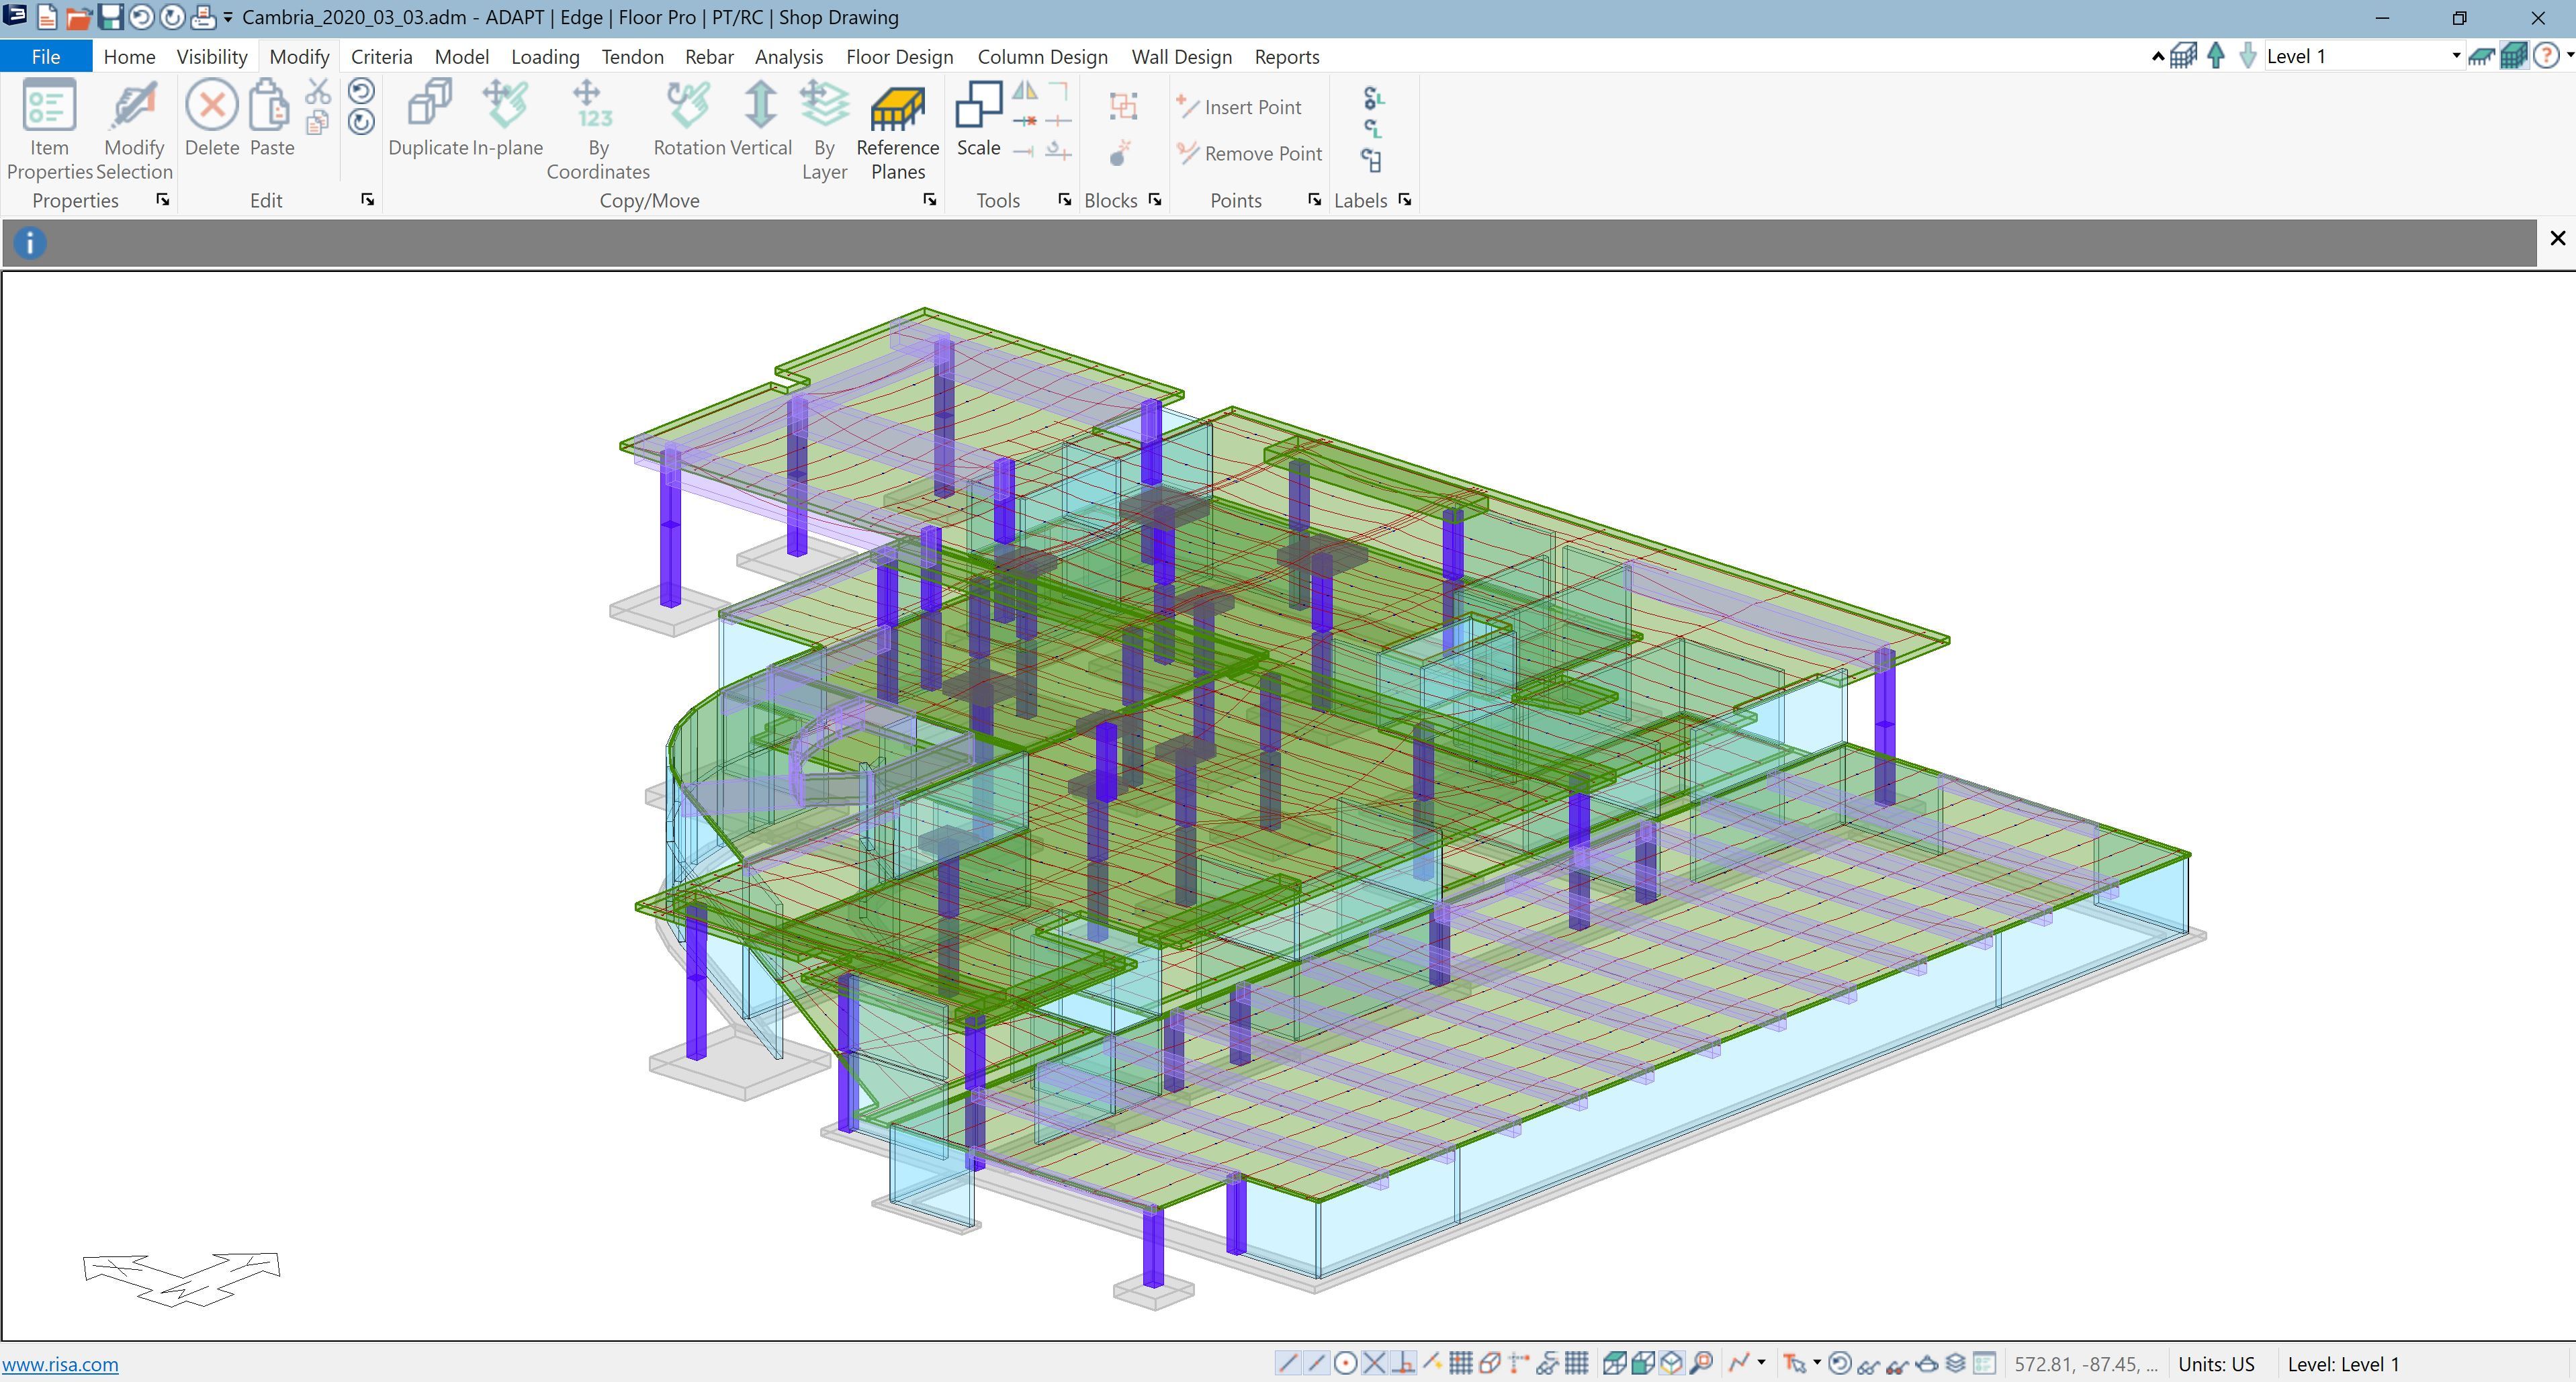2576x1382 pixels.
Task: Open the Tendon ribbon tab
Action: click(632, 57)
